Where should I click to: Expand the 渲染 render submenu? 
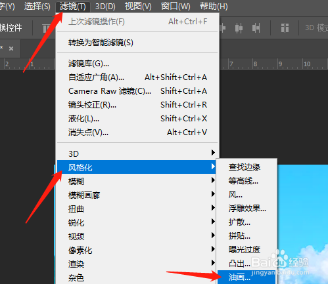(137, 264)
